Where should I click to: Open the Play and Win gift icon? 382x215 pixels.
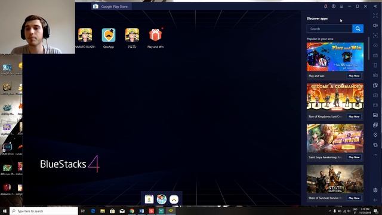coord(155,35)
